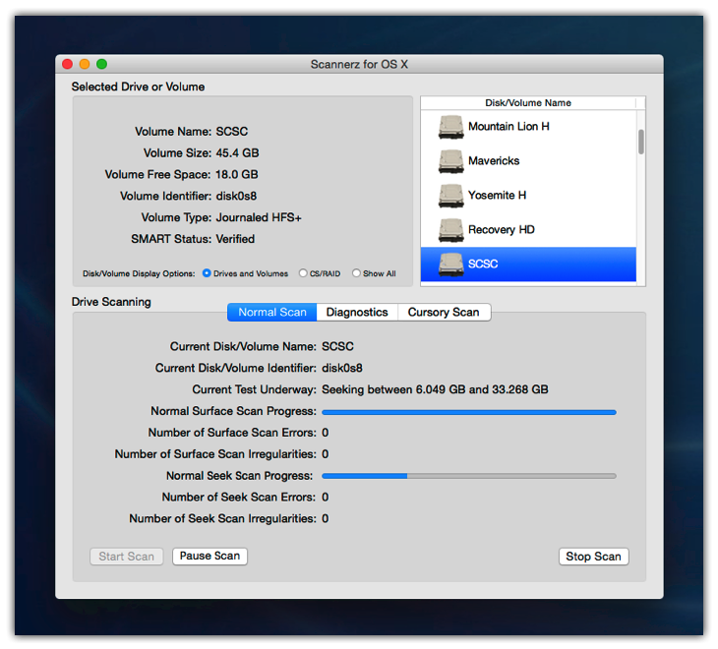Image resolution: width=718 pixels, height=649 pixels.
Task: Click the SCSC drive icon
Action: (x=450, y=265)
